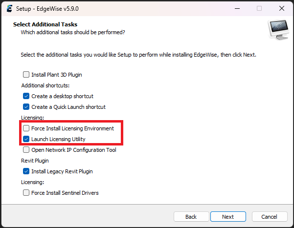
Task: Click the setup computer icon
Action: point(278,30)
